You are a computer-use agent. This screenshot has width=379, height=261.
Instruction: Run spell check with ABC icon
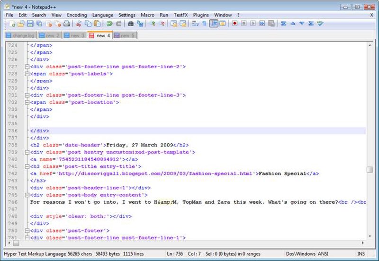tap(320, 23)
